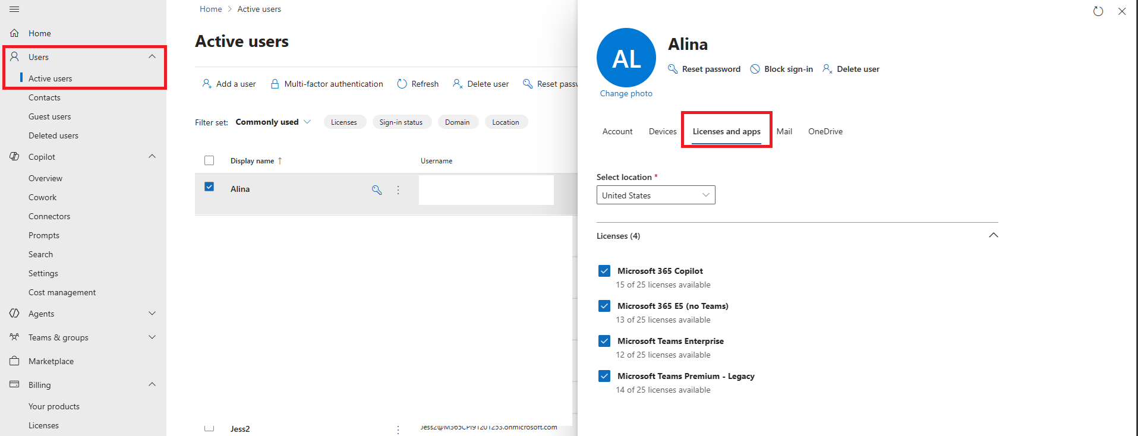Click the Users person icon in sidebar
The image size is (1138, 436).
pyautogui.click(x=14, y=56)
